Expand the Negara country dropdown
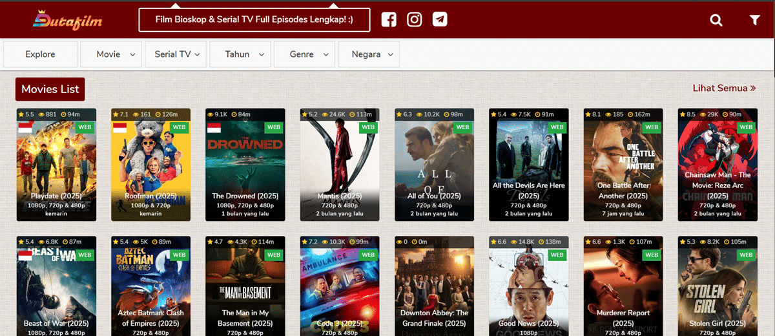The width and height of the screenshot is (775, 336). pos(369,54)
